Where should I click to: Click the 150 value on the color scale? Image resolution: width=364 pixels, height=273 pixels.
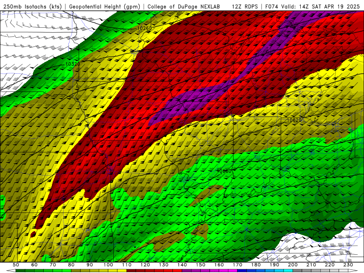click(201, 265)
